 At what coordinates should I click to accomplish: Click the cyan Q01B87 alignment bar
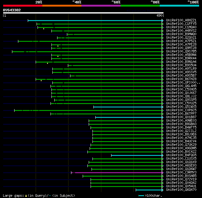tap(128, 117)
